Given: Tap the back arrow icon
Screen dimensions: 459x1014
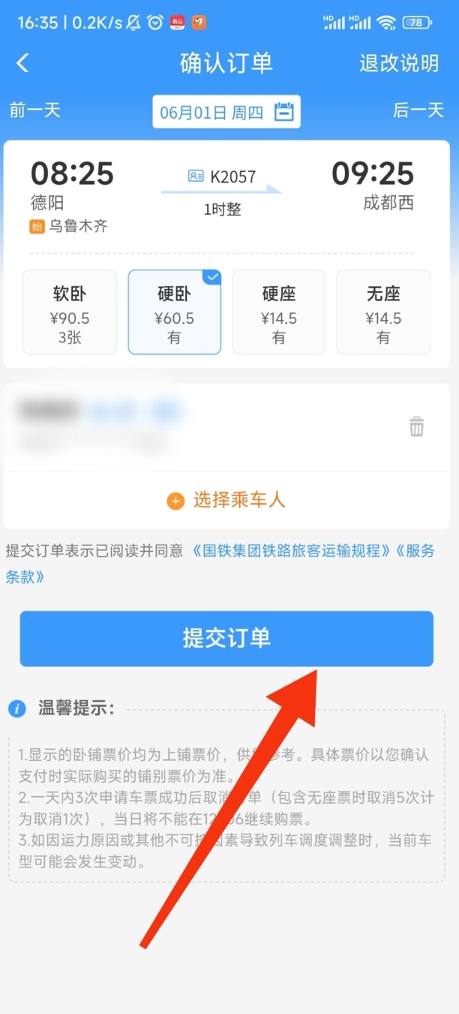Looking at the screenshot, I should (x=22, y=63).
